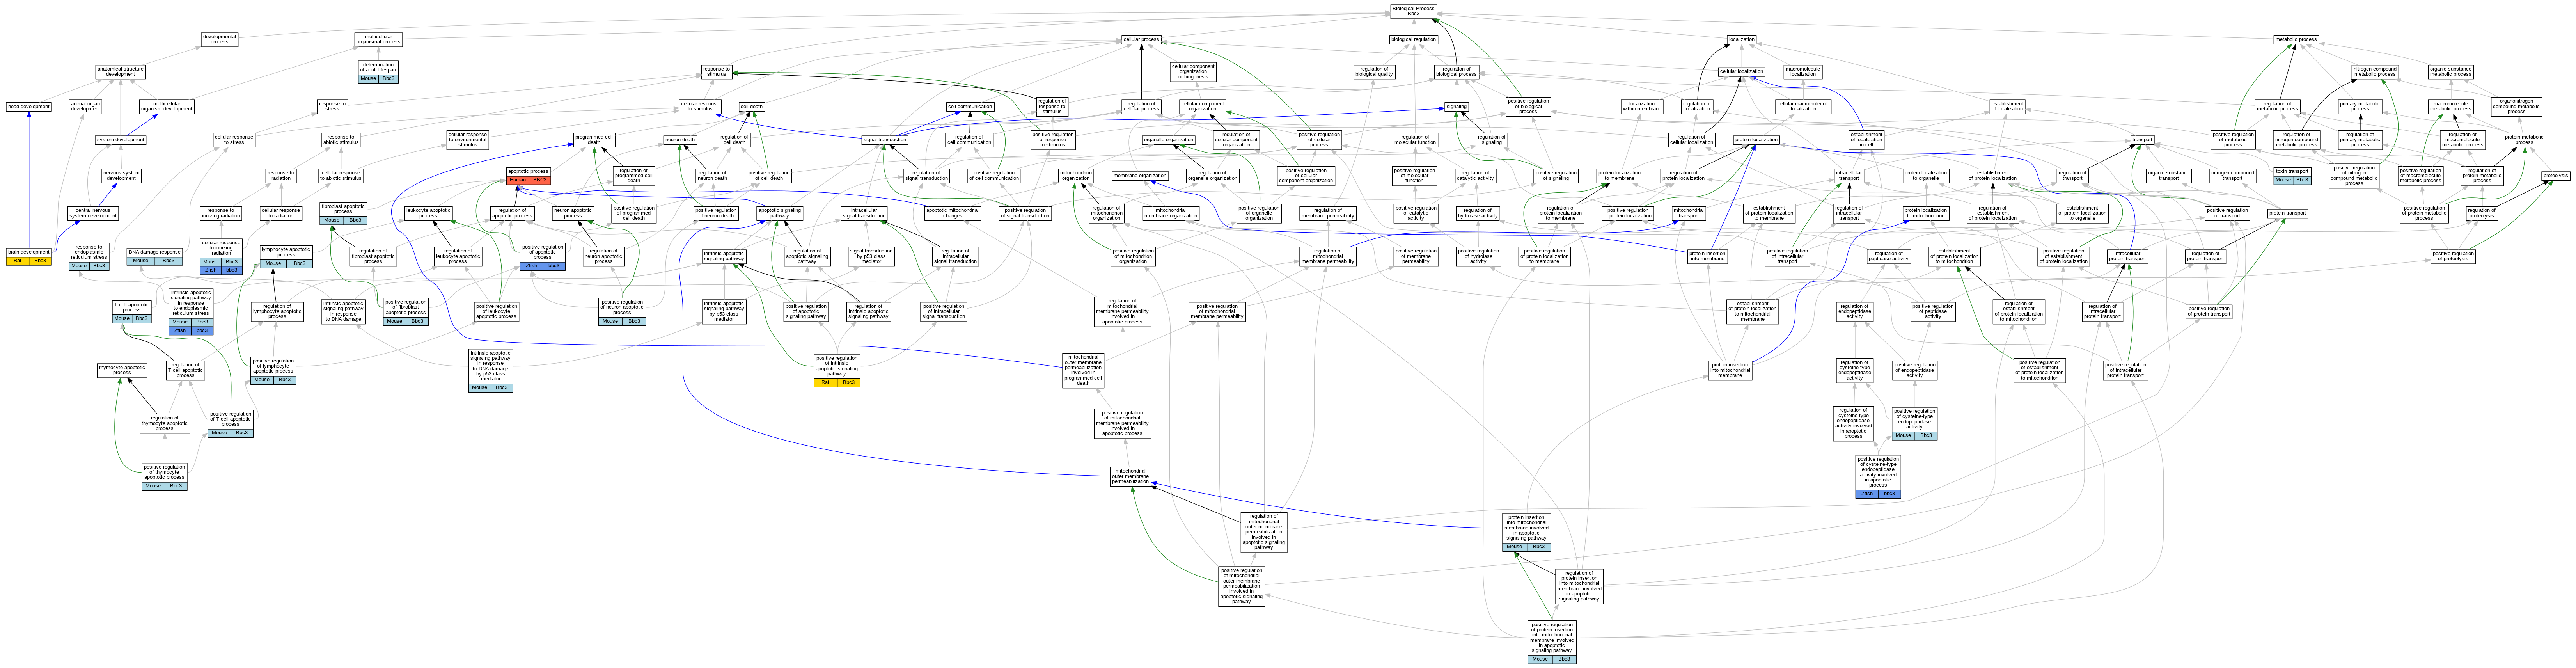Select the 'protein transport' node
The width and height of the screenshot is (2576, 668).
(x=2287, y=213)
